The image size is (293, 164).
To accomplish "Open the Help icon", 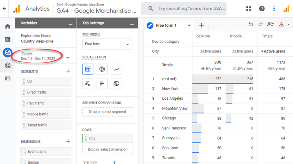I will [262, 8].
